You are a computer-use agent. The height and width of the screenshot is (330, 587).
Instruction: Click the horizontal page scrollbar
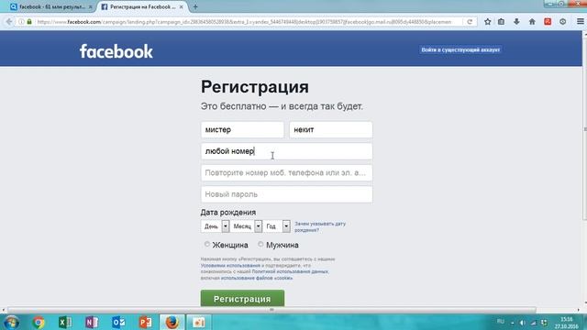[x=271, y=310]
